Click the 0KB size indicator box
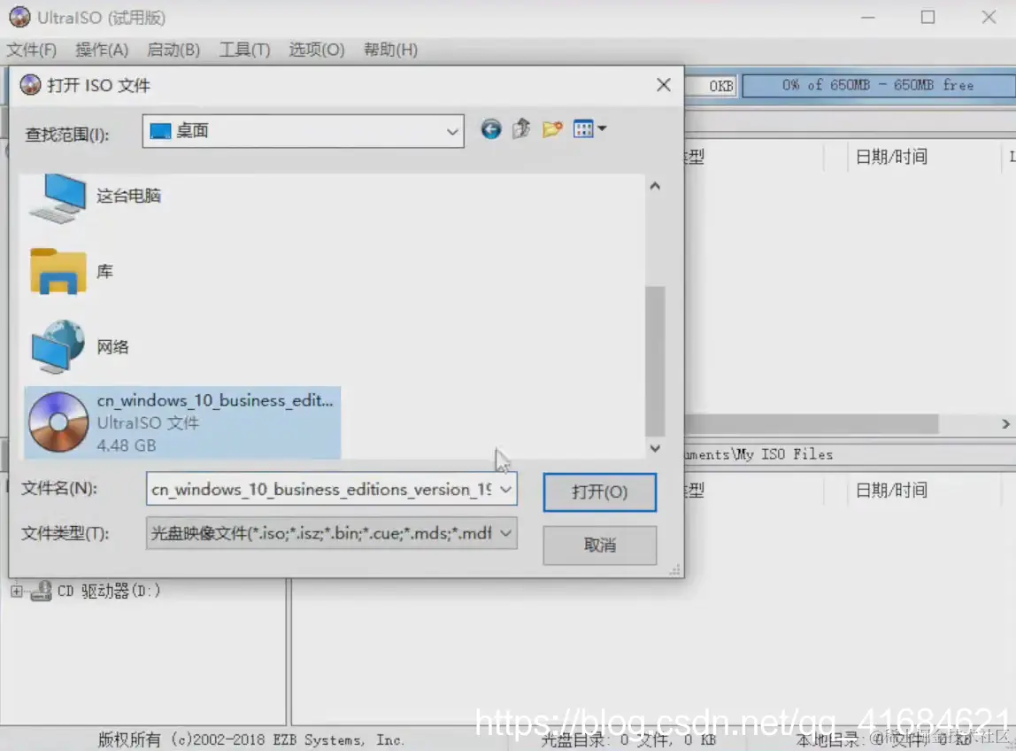Screen dimensions: 1016x751 [711, 85]
